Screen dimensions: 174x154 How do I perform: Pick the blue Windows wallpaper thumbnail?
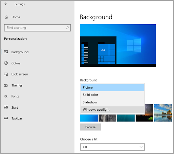pos(89,118)
